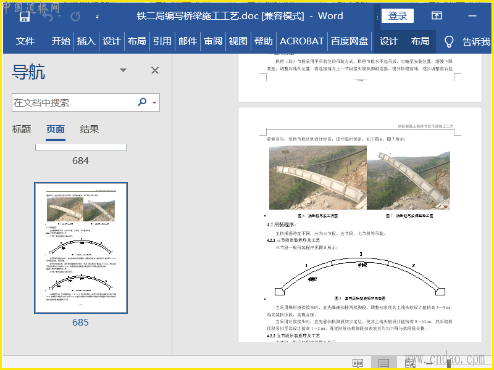Click the 在文档中搜索 search box
The width and height of the screenshot is (494, 370).
pos(74,102)
